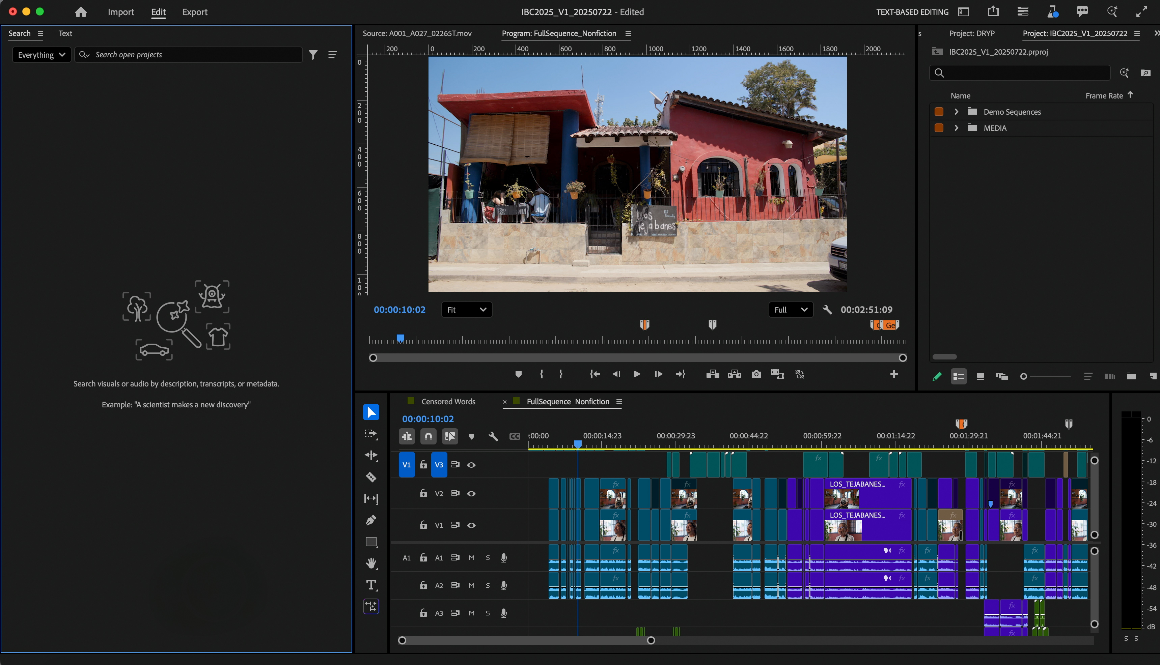The height and width of the screenshot is (665, 1160).
Task: Select the Pen tool
Action: (371, 520)
